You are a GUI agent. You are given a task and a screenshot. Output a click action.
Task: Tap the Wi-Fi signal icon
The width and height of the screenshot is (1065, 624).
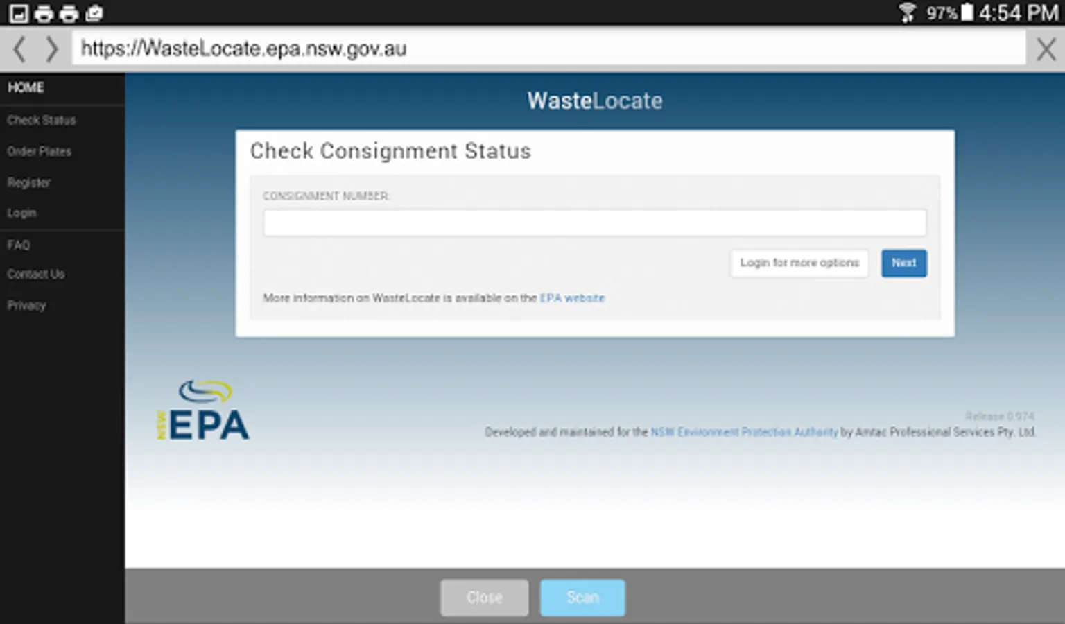pos(907,13)
